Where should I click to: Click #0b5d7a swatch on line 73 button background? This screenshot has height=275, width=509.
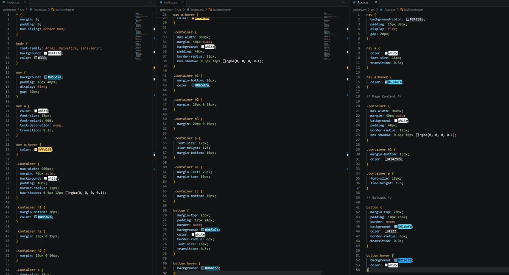pyautogui.click(x=203, y=230)
